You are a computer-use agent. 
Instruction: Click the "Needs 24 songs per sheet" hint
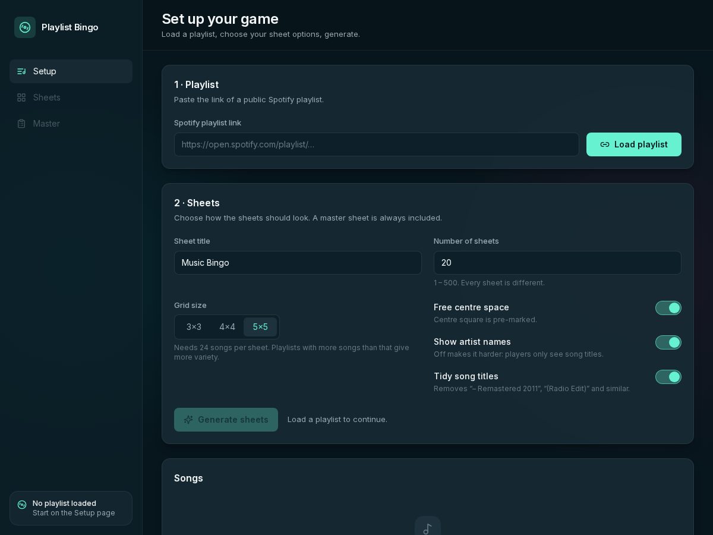[x=292, y=353]
